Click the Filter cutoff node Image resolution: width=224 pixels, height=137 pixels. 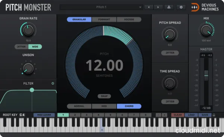coord(32,90)
